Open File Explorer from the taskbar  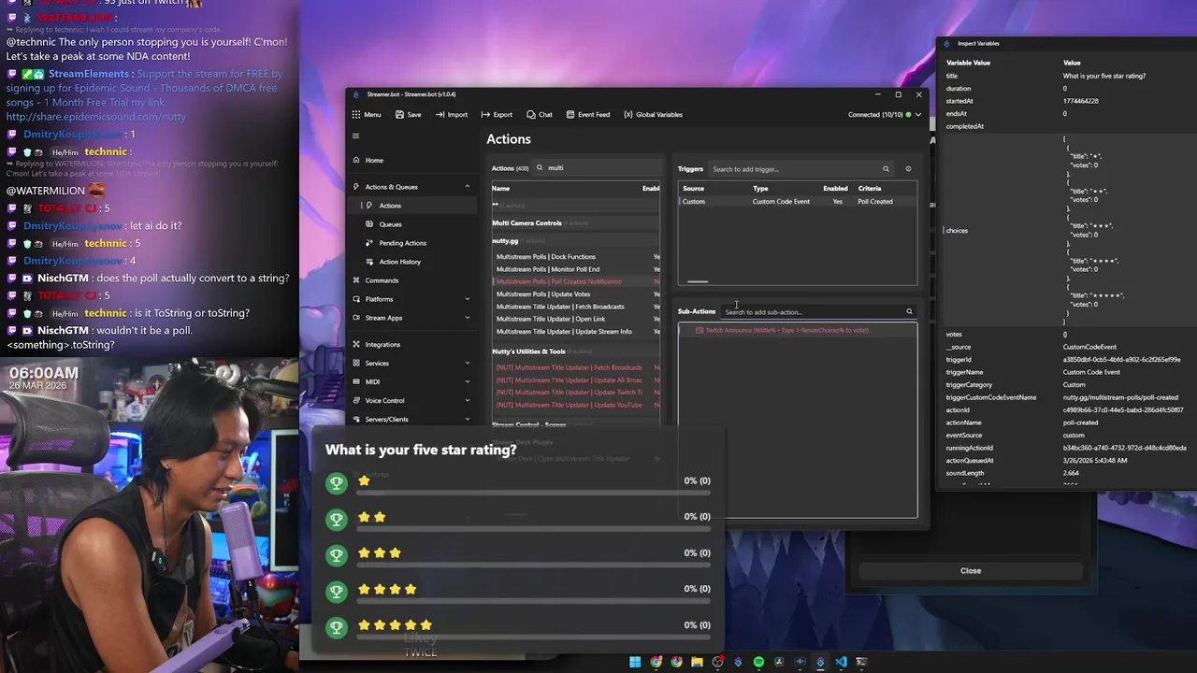click(697, 662)
